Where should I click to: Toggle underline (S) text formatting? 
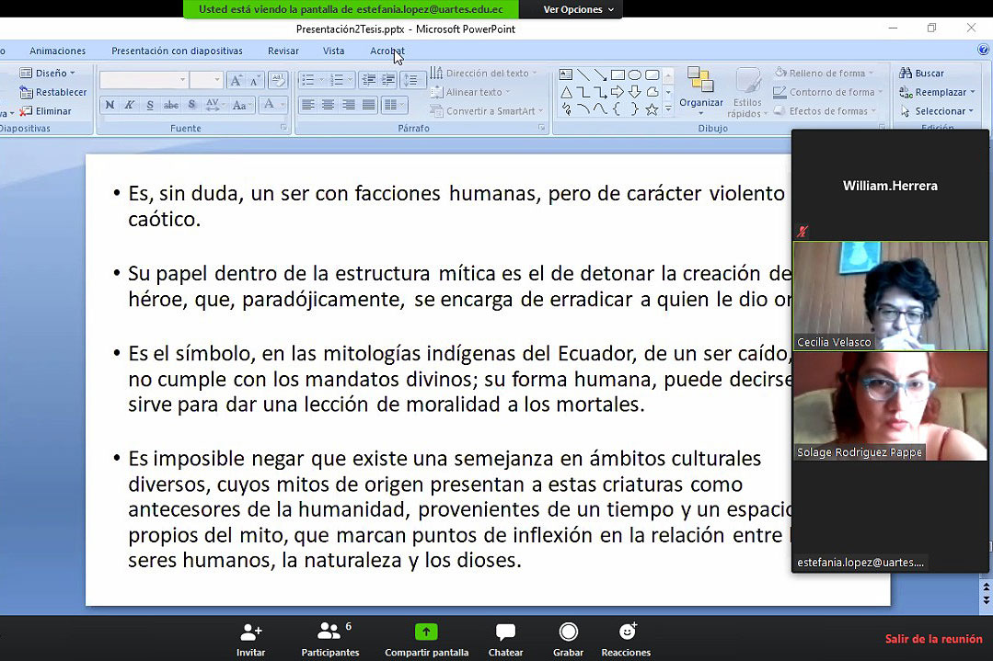coord(150,105)
